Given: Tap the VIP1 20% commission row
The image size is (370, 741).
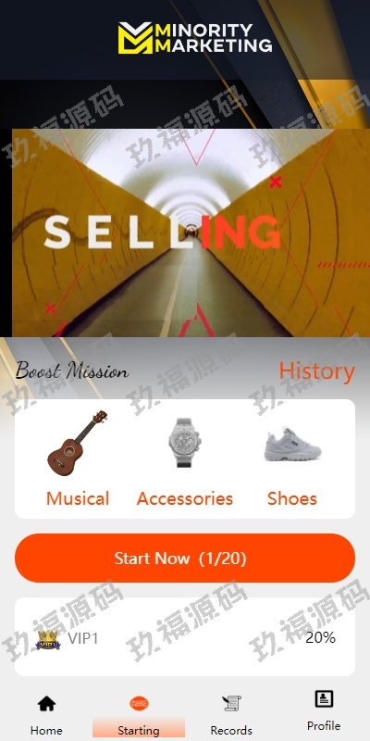Looking at the screenshot, I should click(185, 637).
